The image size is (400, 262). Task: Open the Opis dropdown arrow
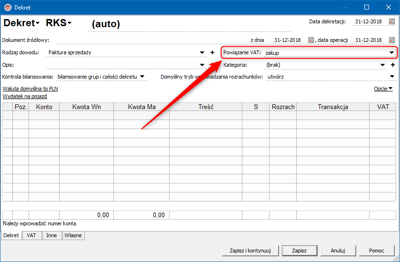click(202, 65)
